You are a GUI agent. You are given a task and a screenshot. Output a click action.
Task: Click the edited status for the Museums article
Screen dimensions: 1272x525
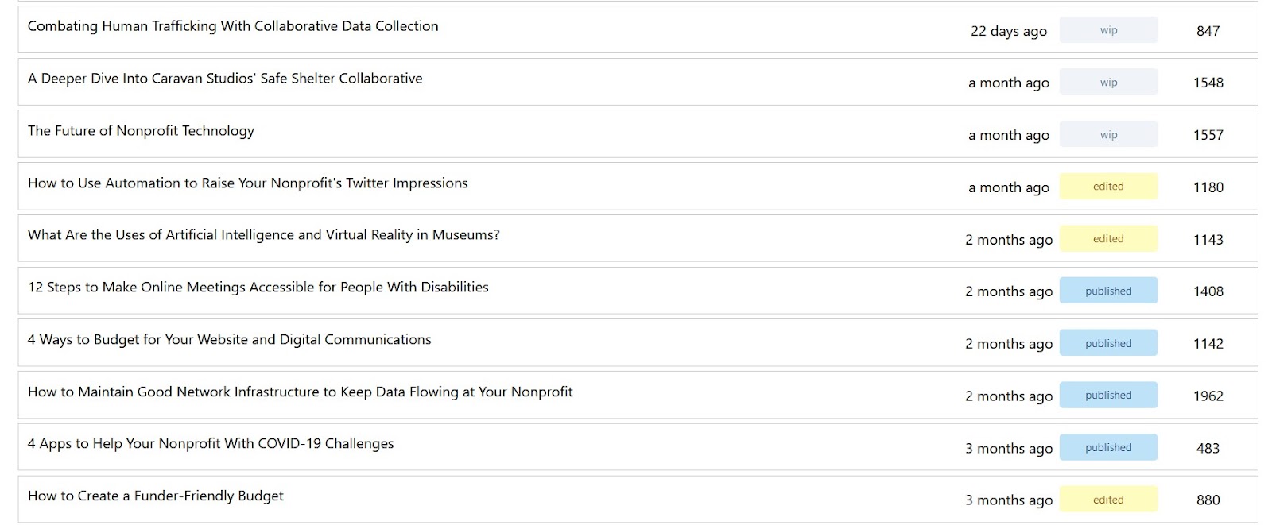1108,239
